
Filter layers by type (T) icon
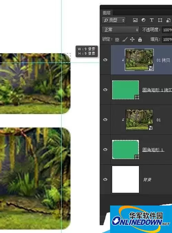point(152,20)
